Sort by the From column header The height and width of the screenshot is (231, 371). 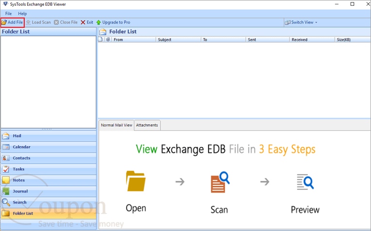[x=134, y=39]
